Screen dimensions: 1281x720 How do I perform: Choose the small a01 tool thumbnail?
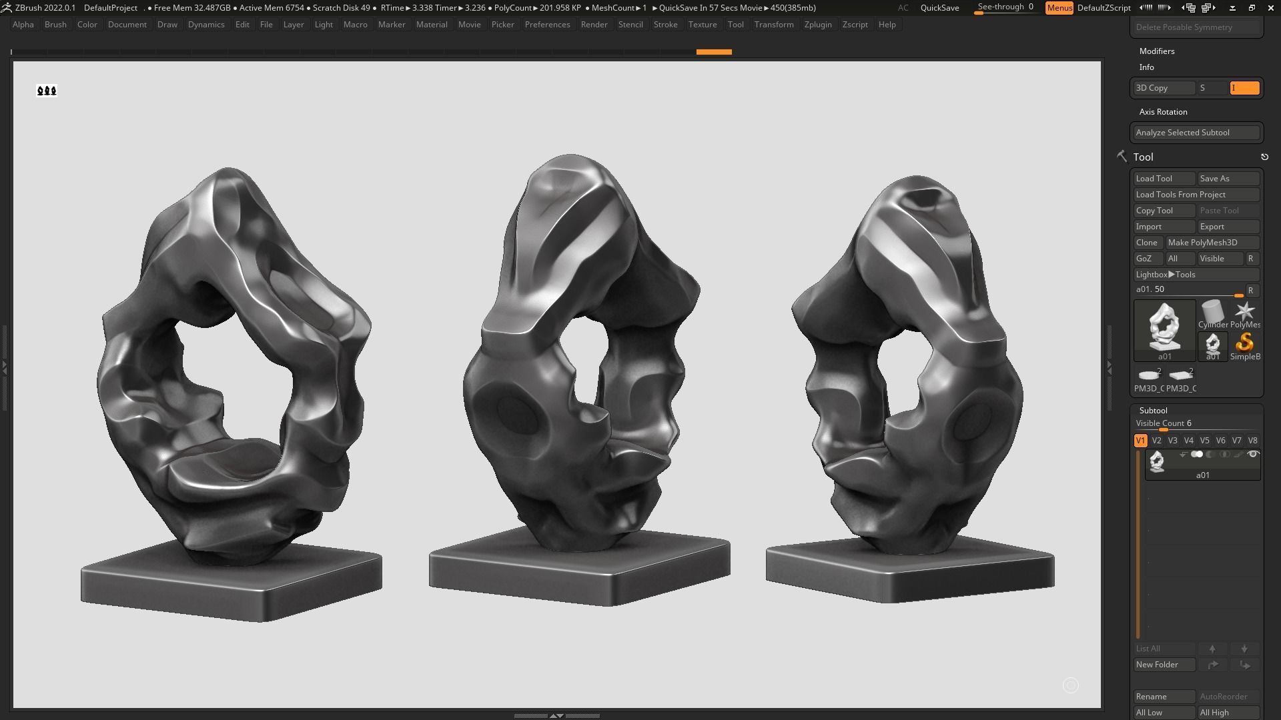click(x=1213, y=346)
